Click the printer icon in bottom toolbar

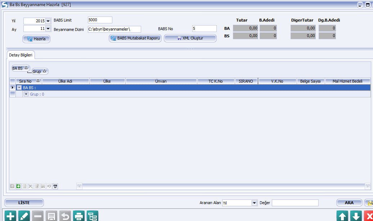(x=78, y=216)
